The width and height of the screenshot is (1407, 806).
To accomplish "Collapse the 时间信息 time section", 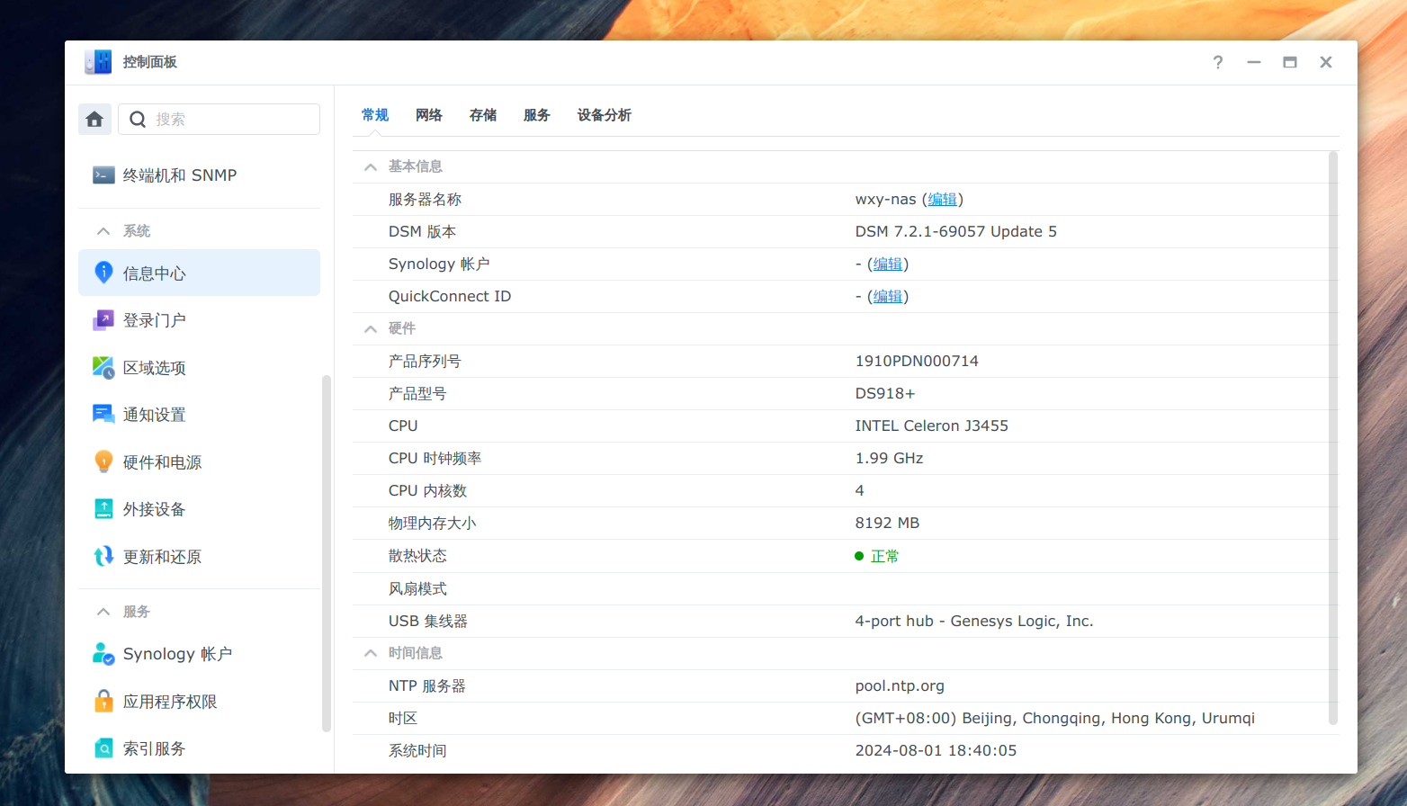I will click(x=371, y=653).
